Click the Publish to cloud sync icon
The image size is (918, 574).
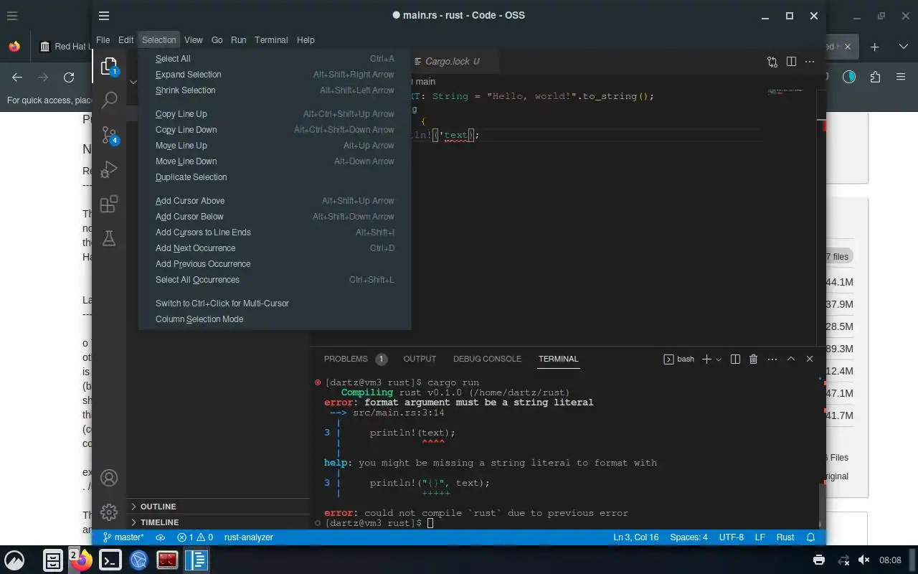pyautogui.click(x=161, y=537)
